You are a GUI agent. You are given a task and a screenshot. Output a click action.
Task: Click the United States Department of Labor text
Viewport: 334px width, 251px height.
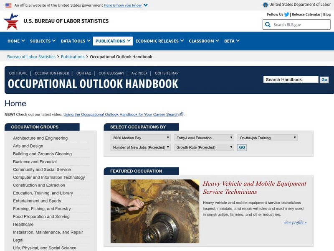tap(300, 5)
